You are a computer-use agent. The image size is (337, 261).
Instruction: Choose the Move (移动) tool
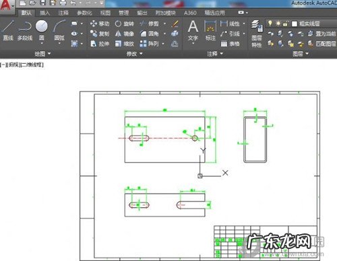coord(100,24)
